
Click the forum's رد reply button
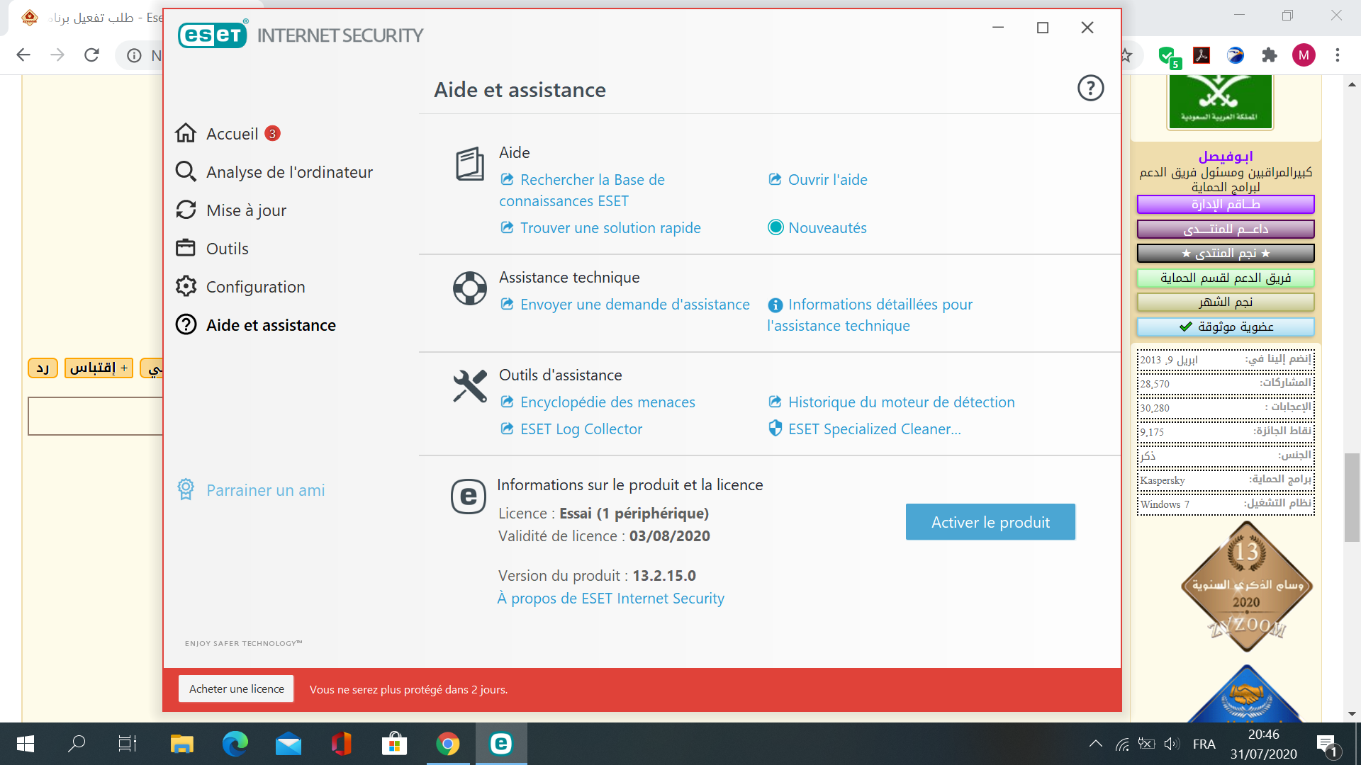pyautogui.click(x=43, y=368)
